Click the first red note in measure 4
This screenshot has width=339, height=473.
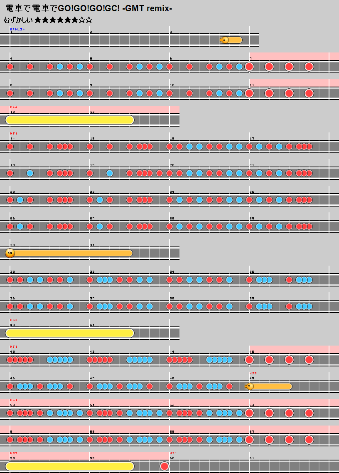pos(10,67)
